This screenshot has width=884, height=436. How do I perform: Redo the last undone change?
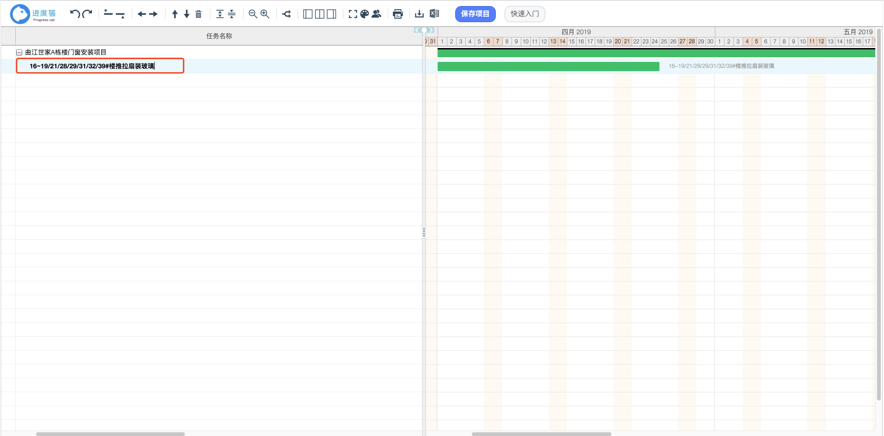(x=87, y=14)
